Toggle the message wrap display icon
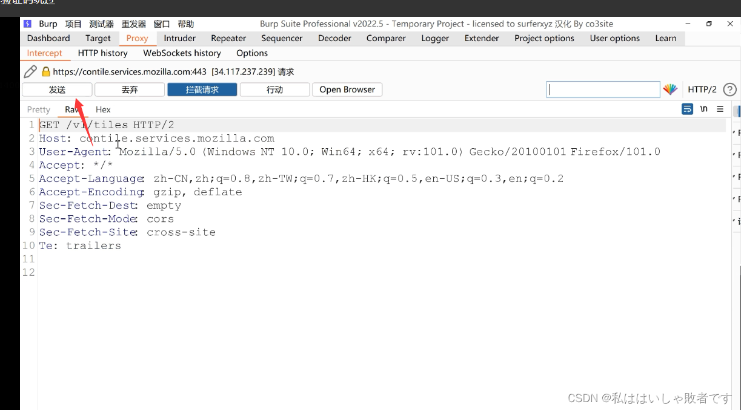The width and height of the screenshot is (741, 410). click(688, 109)
